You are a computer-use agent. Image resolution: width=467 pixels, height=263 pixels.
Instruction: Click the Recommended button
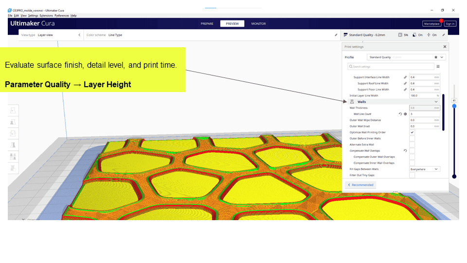[x=360, y=185]
